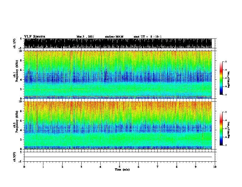Image resolution: width=242 pixels, height=187 pixels.
Task: Click the "station=MAM" header label
Action: pos(114,37)
